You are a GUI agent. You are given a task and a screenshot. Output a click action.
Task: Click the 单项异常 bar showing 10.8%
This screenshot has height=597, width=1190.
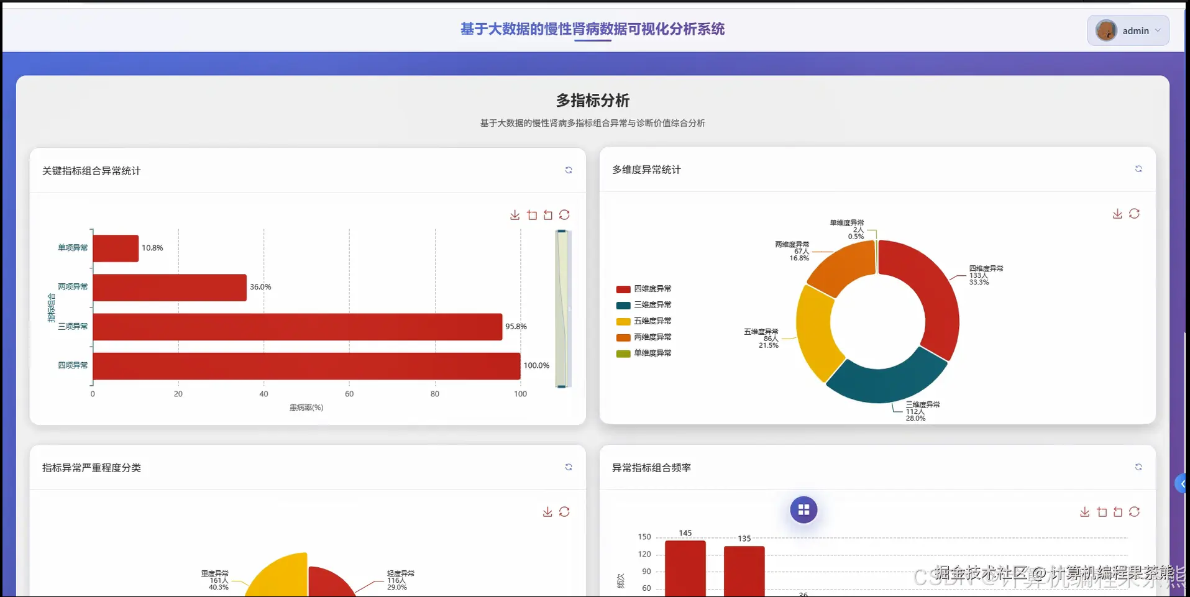(x=116, y=248)
